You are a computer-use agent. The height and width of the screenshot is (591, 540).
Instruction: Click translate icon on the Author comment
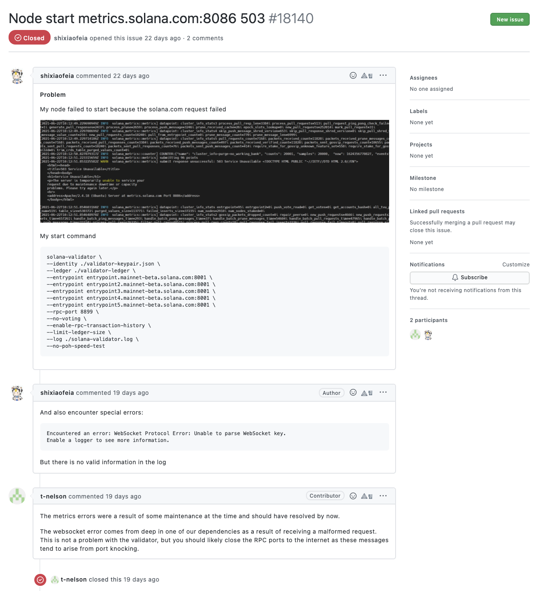367,393
